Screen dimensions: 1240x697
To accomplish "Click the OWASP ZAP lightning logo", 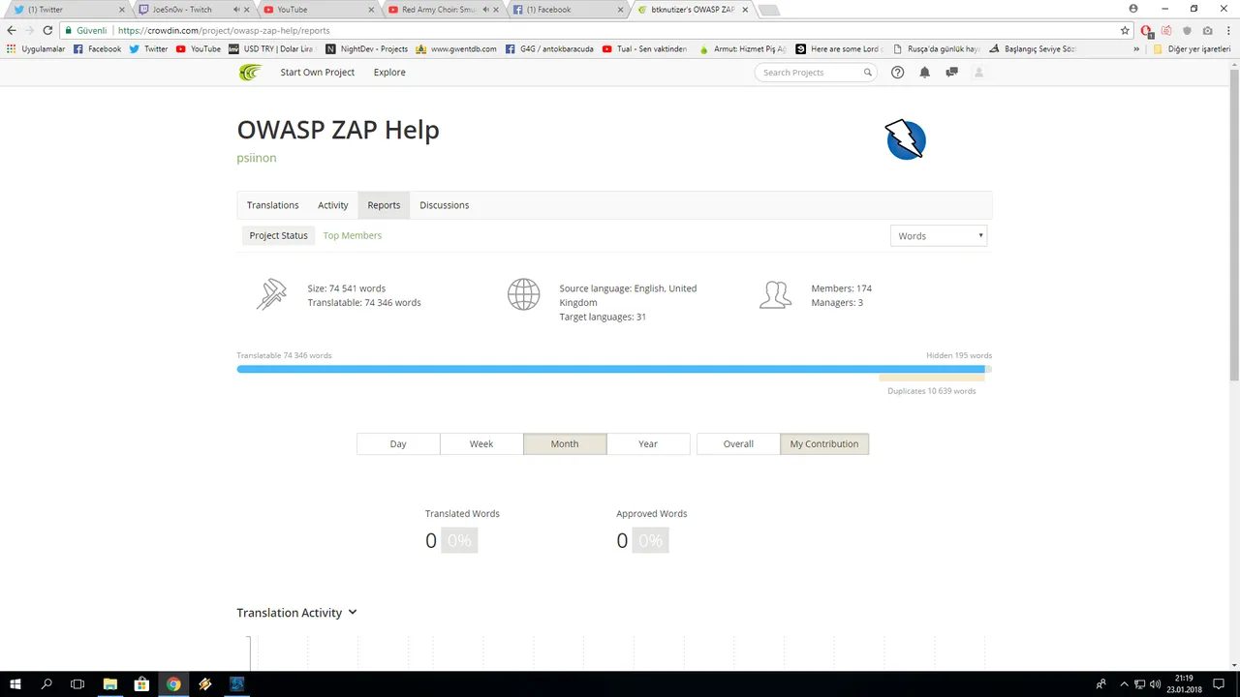I will [x=906, y=140].
